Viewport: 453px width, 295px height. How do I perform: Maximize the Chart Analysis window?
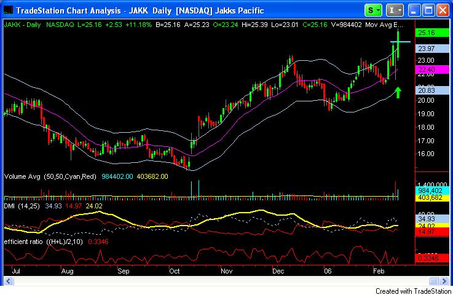pyautogui.click(x=428, y=10)
